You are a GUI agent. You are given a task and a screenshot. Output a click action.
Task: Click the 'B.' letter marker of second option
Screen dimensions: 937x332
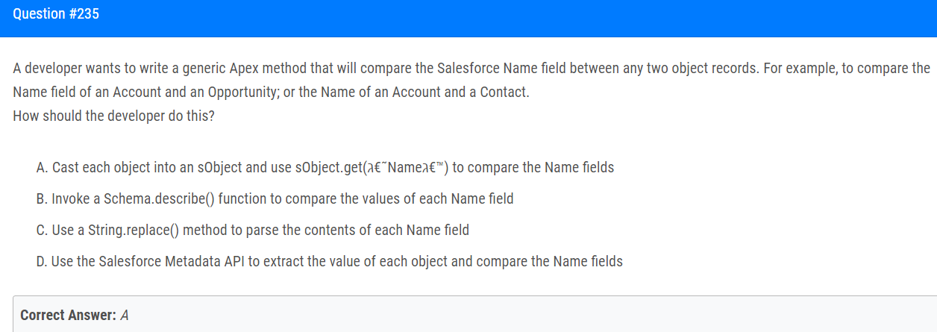coord(43,199)
